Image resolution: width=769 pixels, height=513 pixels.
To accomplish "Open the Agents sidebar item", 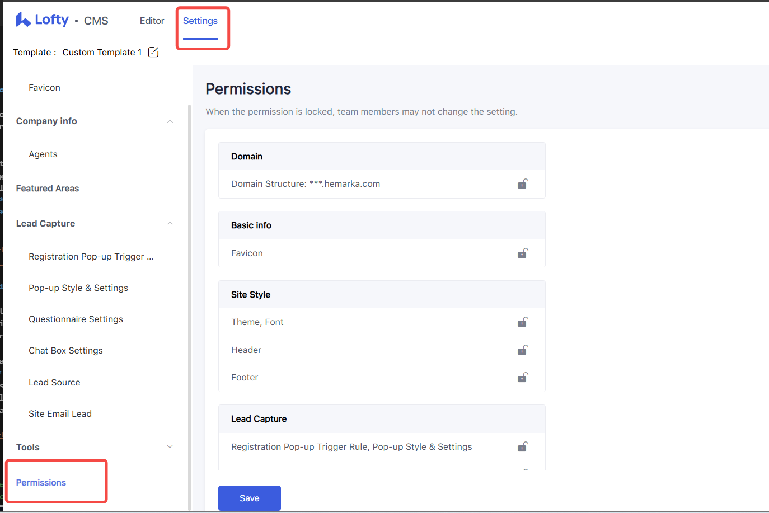I will click(43, 154).
